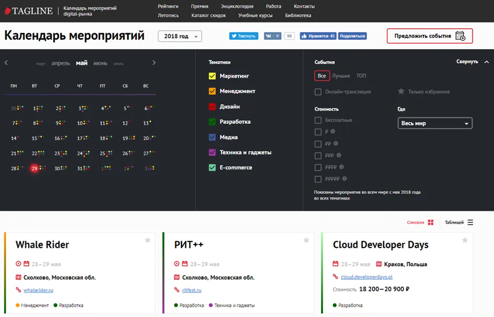Click the TAGLINE logo
494x317 pixels.
coord(29,11)
